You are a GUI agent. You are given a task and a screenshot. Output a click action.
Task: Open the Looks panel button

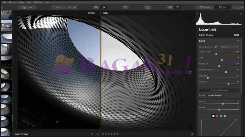(27, 7)
